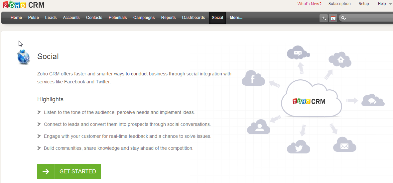Open the Dashboards tab
Screen dimensions: 393x183
coord(194,18)
